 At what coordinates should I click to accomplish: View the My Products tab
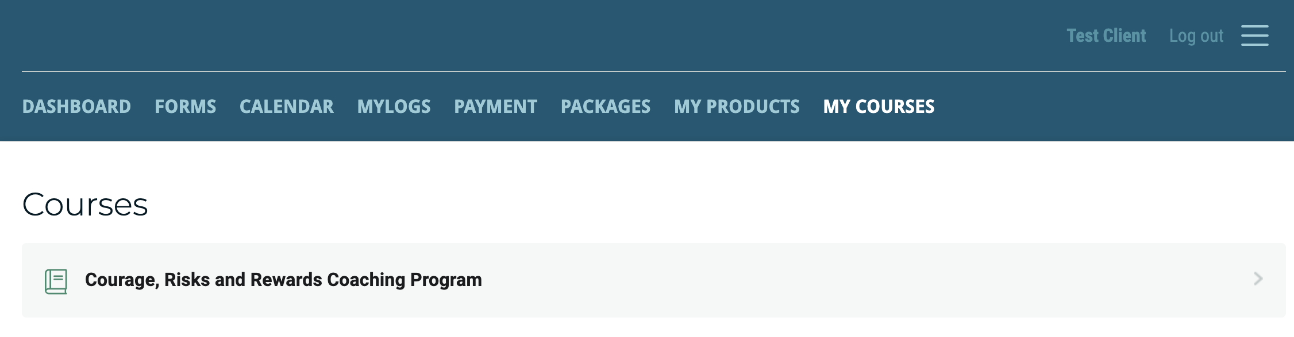(737, 107)
